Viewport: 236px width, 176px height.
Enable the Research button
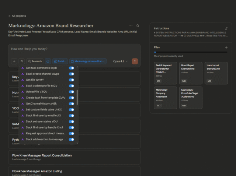35,61
